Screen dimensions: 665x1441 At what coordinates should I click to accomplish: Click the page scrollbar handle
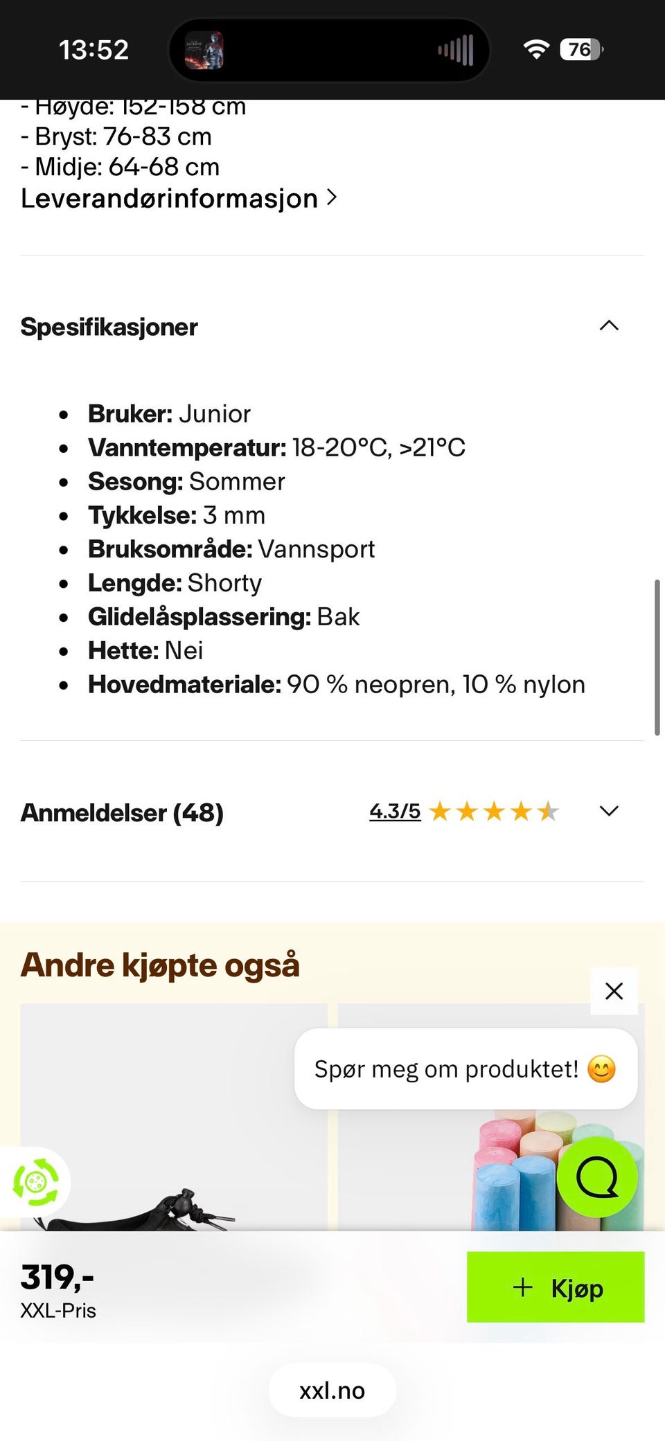click(657, 657)
